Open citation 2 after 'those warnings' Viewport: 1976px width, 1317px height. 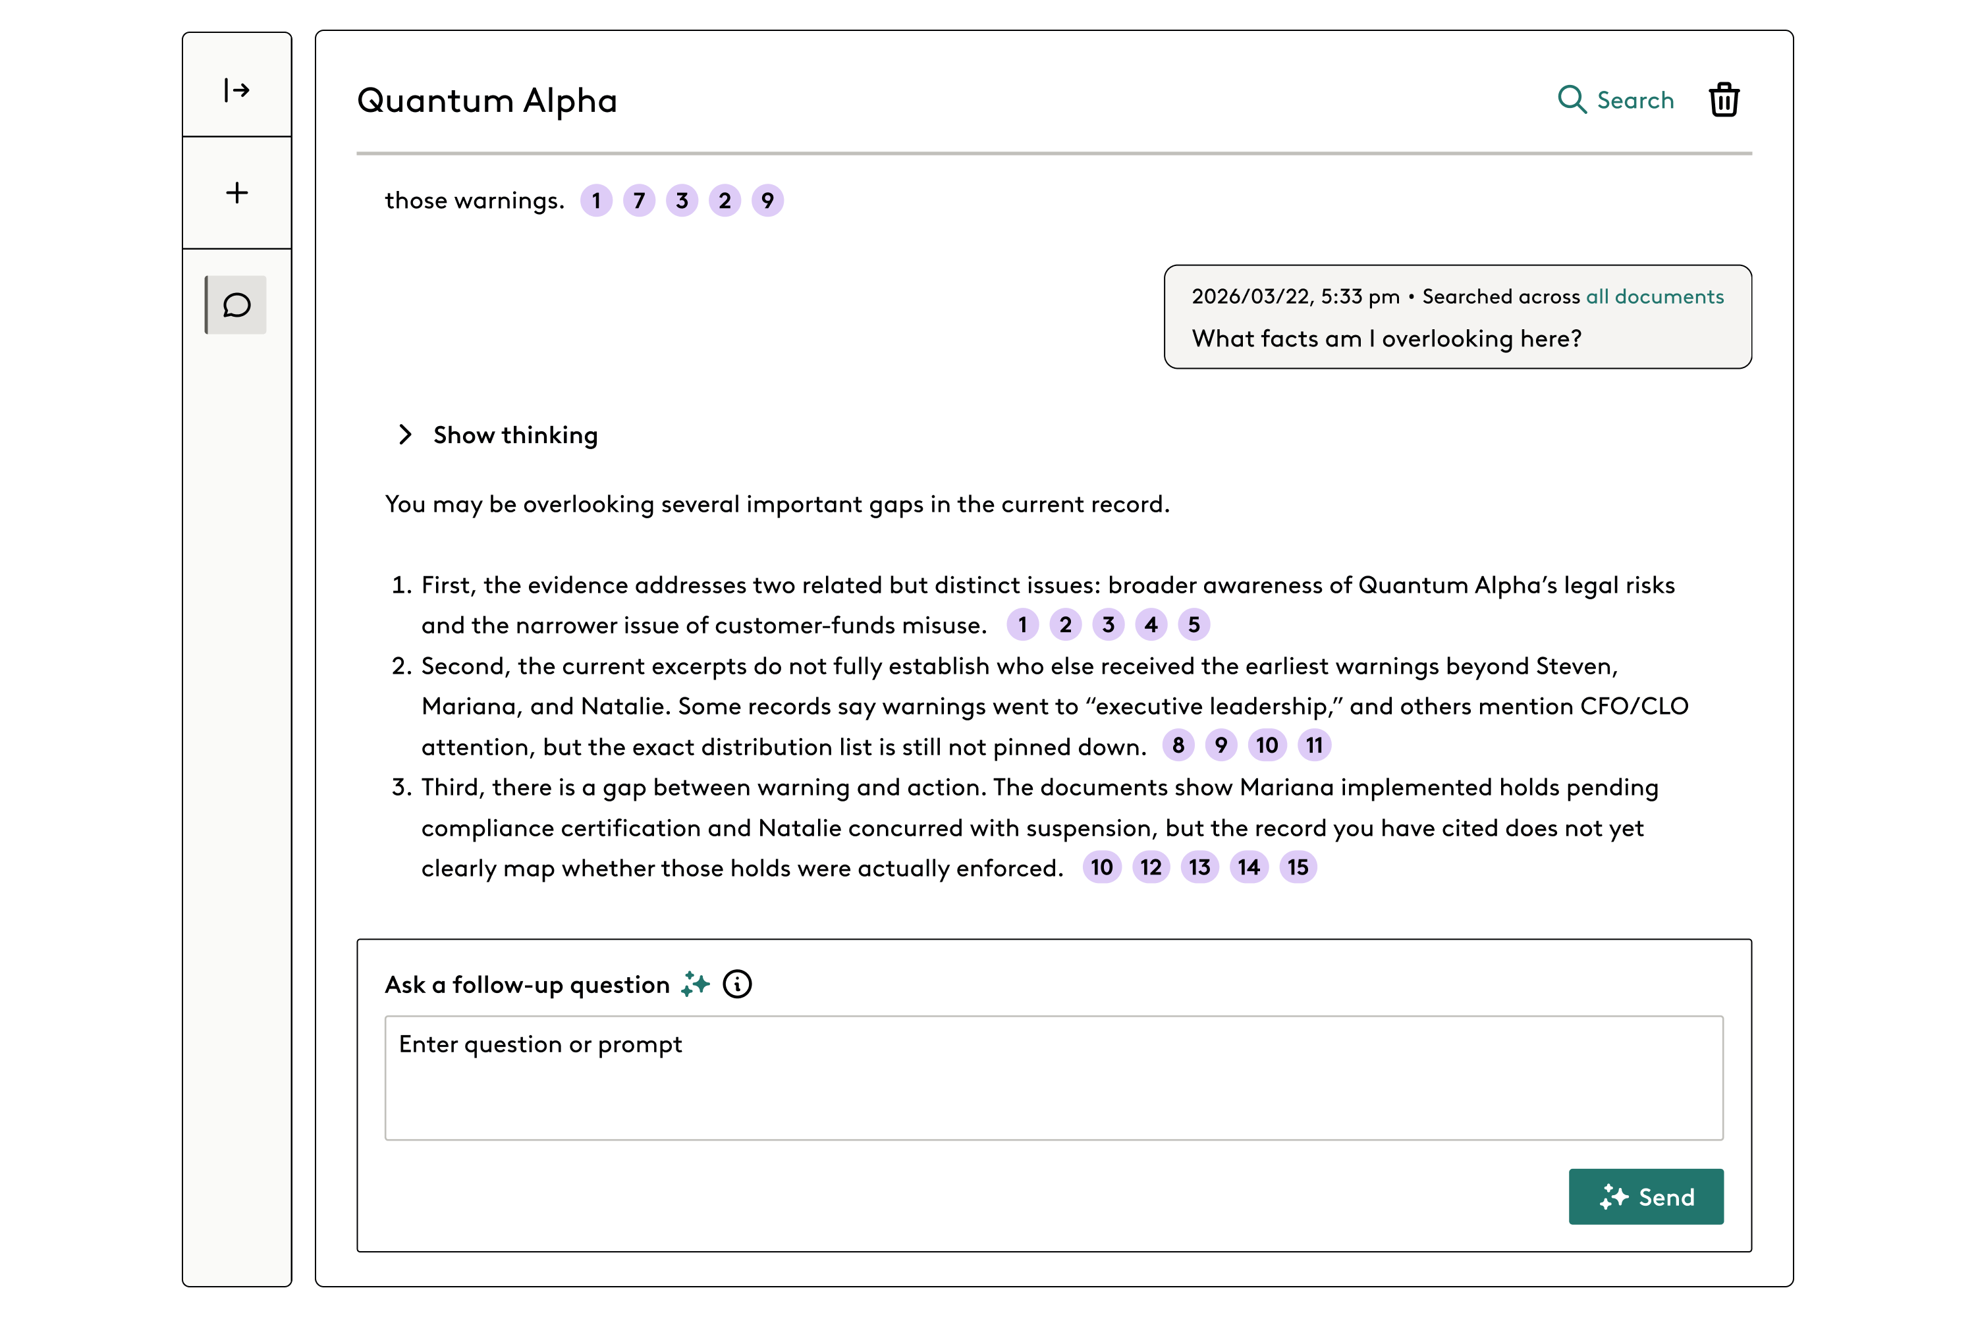(x=725, y=201)
